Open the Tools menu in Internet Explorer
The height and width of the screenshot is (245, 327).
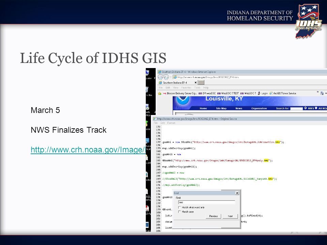tap(197, 88)
